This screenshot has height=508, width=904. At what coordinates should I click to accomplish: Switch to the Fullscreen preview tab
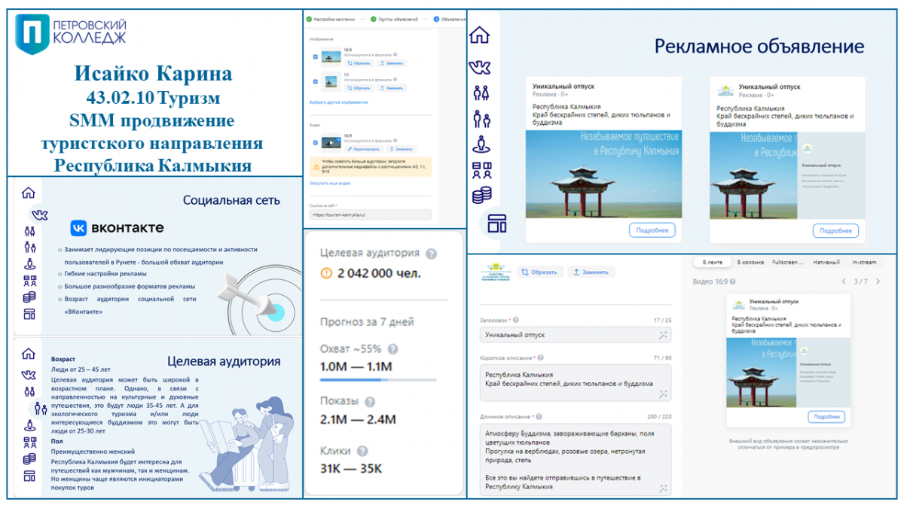pyautogui.click(x=788, y=262)
